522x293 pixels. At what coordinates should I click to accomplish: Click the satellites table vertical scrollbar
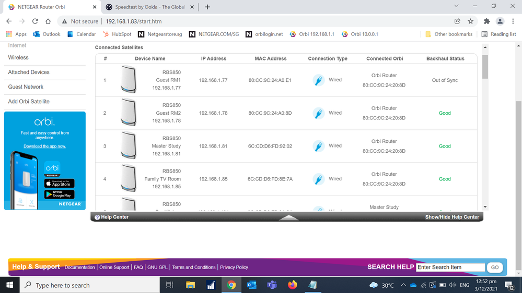click(x=485, y=67)
